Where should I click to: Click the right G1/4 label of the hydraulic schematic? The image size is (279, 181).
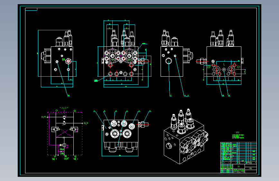tap(86, 123)
